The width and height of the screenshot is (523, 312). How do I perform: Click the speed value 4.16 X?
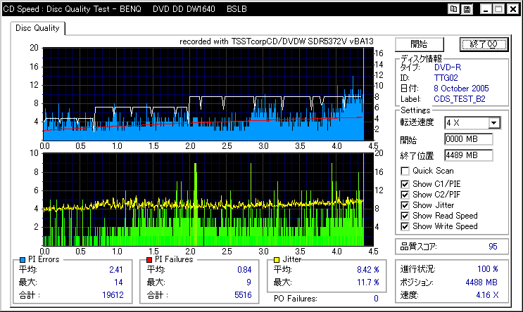point(487,295)
